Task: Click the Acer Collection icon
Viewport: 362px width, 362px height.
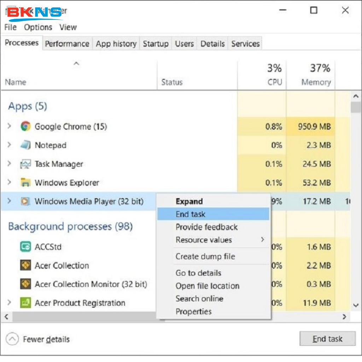Action: 25,265
